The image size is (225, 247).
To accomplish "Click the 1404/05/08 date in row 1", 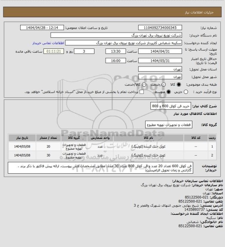I will [22, 147].
